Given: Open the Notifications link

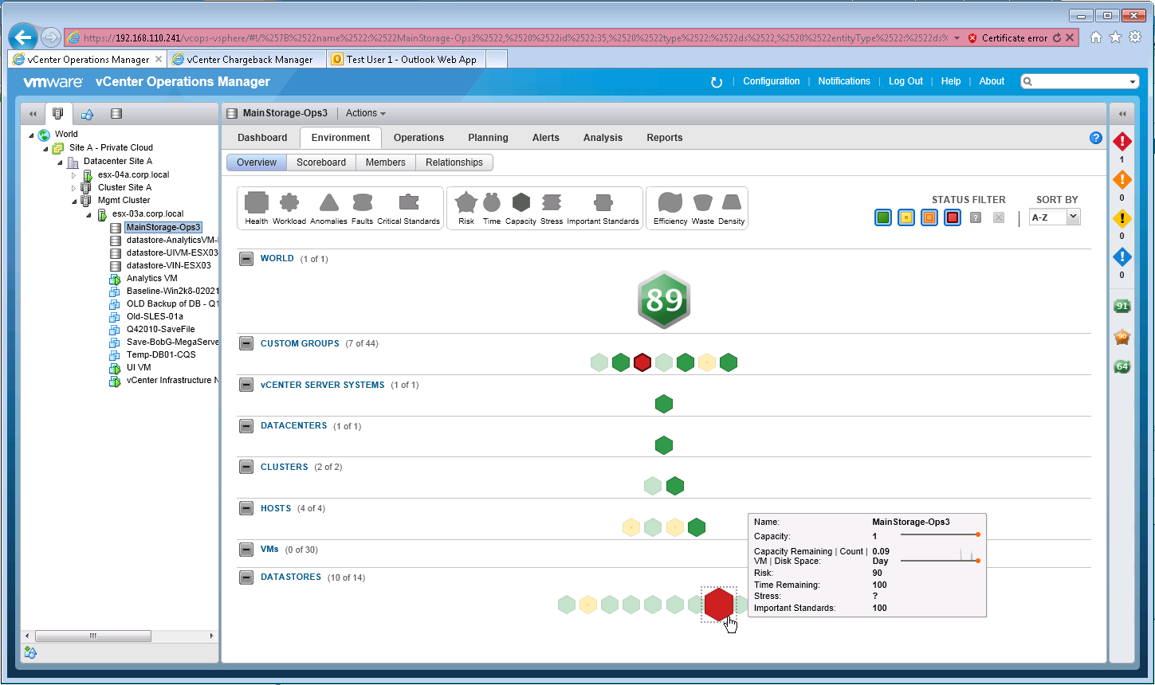Looking at the screenshot, I should [x=844, y=81].
